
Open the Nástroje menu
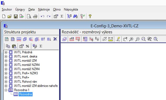pyautogui.click(x=44, y=9)
